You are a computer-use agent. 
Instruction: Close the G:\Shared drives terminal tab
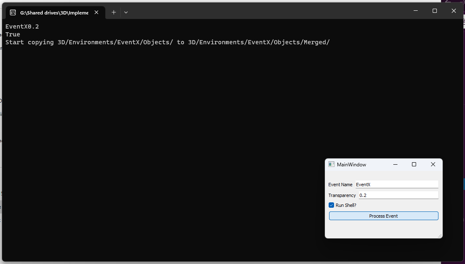tap(97, 12)
